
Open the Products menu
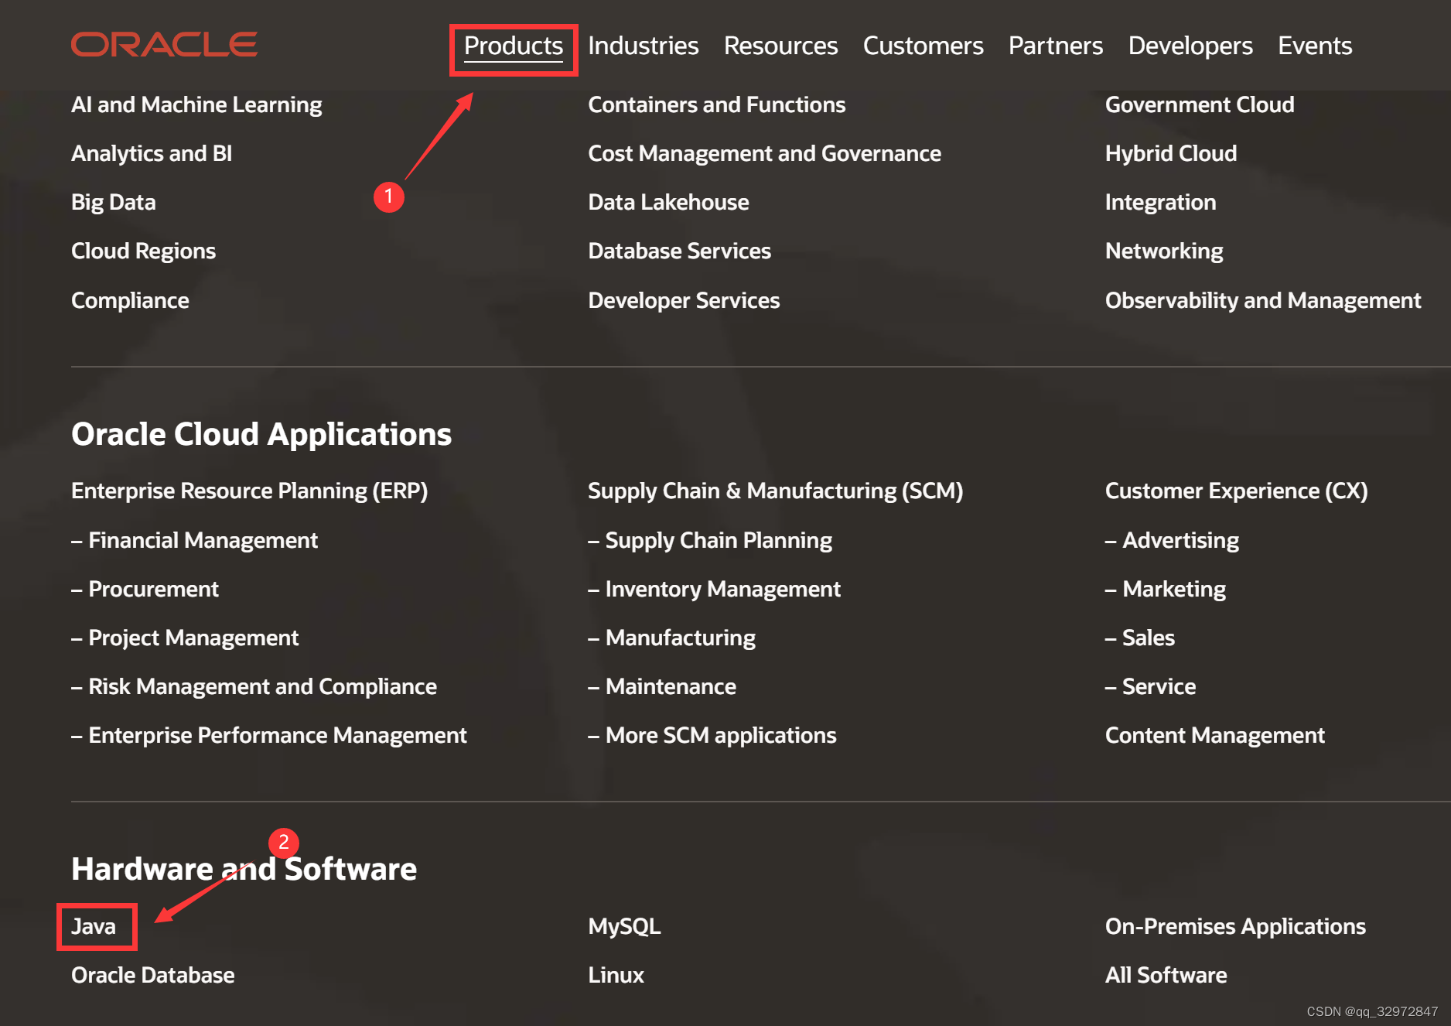click(514, 46)
